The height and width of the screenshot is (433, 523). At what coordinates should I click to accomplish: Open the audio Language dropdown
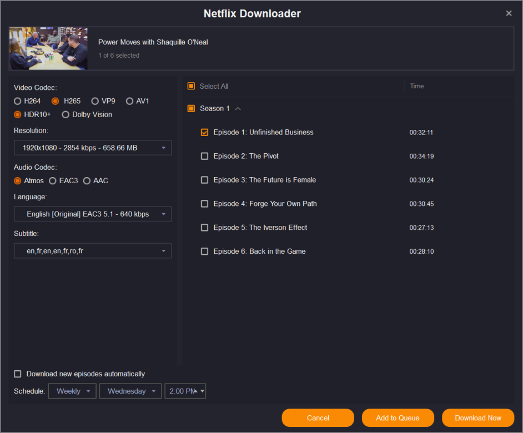tap(93, 214)
